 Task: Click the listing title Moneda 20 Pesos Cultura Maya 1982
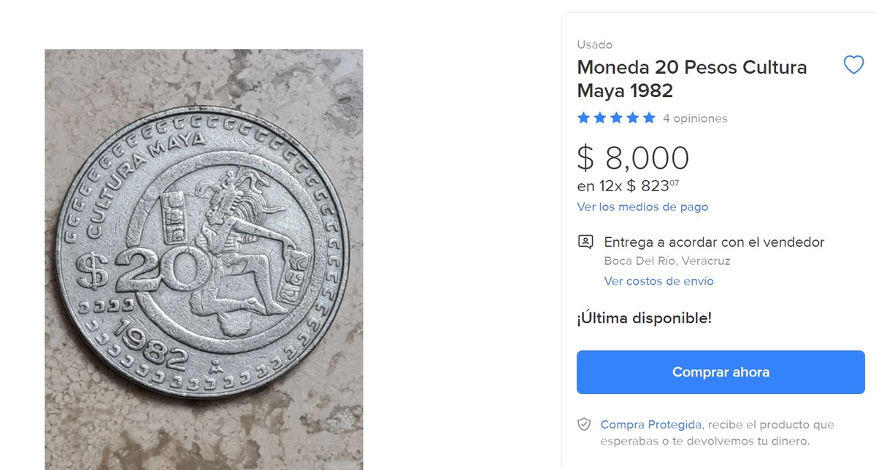coord(692,79)
